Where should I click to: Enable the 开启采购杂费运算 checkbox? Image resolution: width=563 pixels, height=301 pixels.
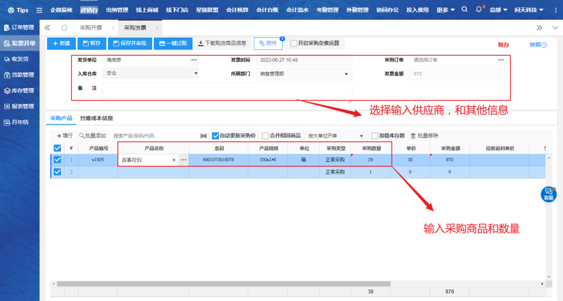point(294,44)
